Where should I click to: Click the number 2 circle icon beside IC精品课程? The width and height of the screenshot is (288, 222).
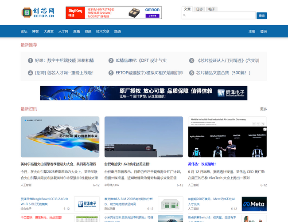[111, 60]
